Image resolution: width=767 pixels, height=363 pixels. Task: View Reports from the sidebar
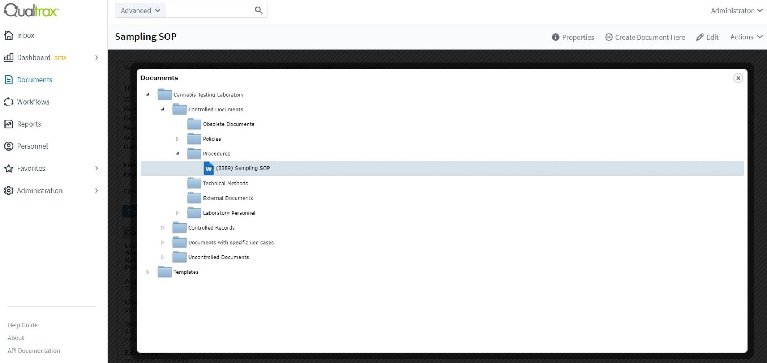[x=29, y=124]
